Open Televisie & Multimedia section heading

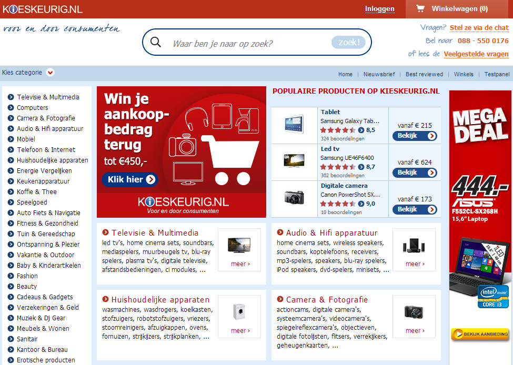(155, 233)
